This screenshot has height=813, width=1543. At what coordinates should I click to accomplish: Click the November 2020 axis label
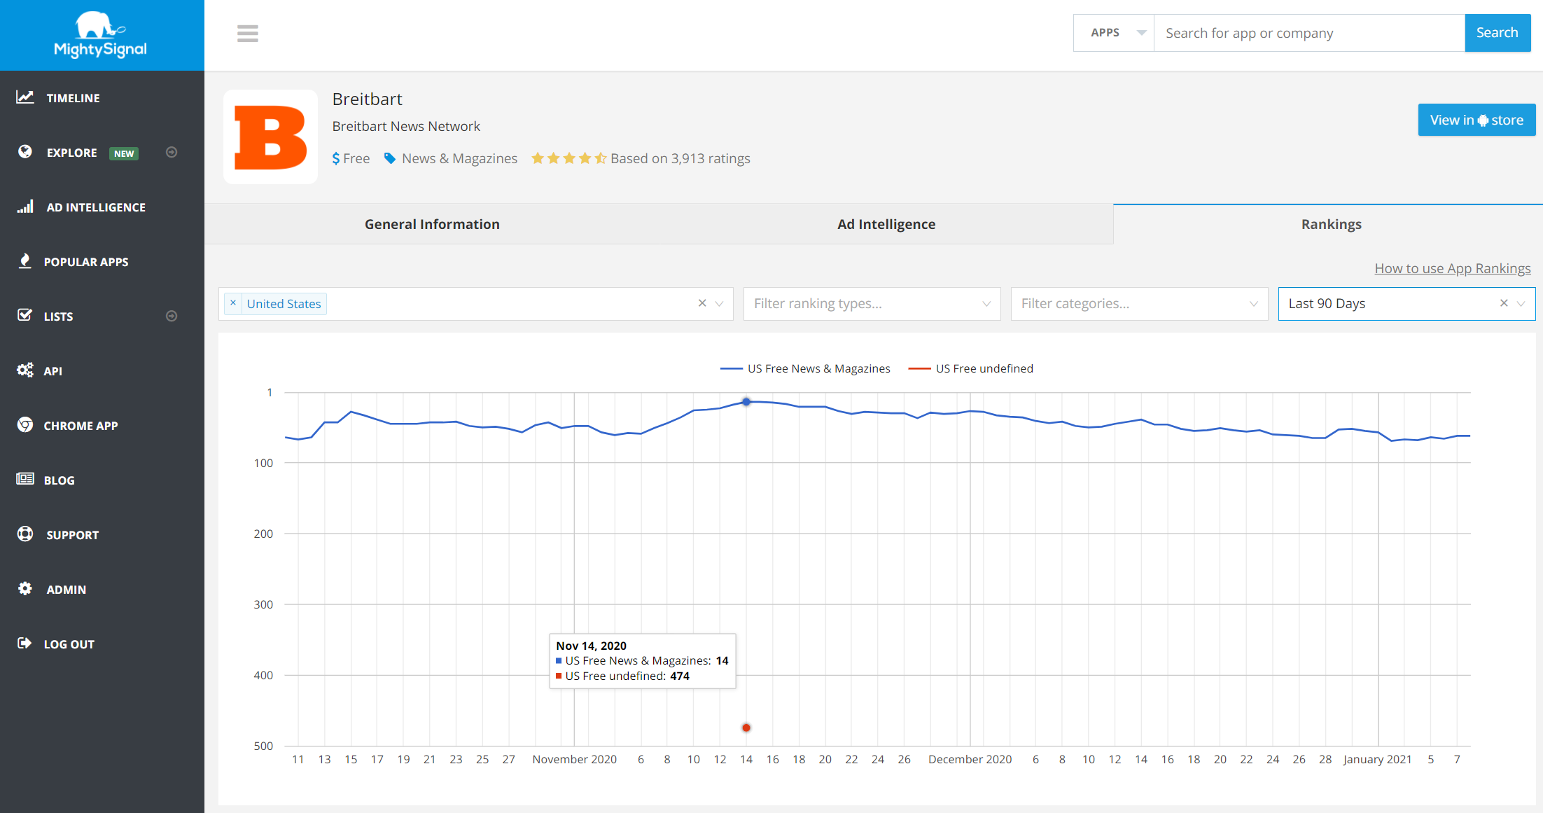[574, 759]
